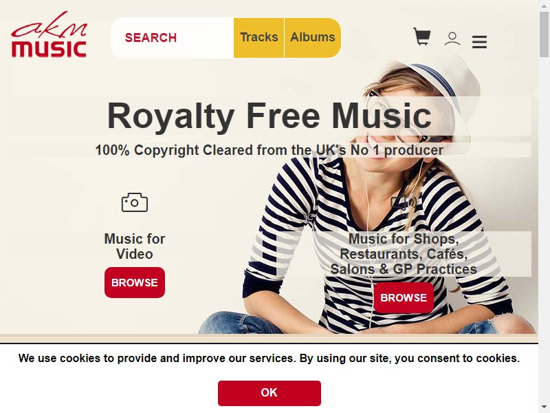Viewport: 550px width, 413px height.
Task: Select the Tracks search option
Action: tap(259, 38)
